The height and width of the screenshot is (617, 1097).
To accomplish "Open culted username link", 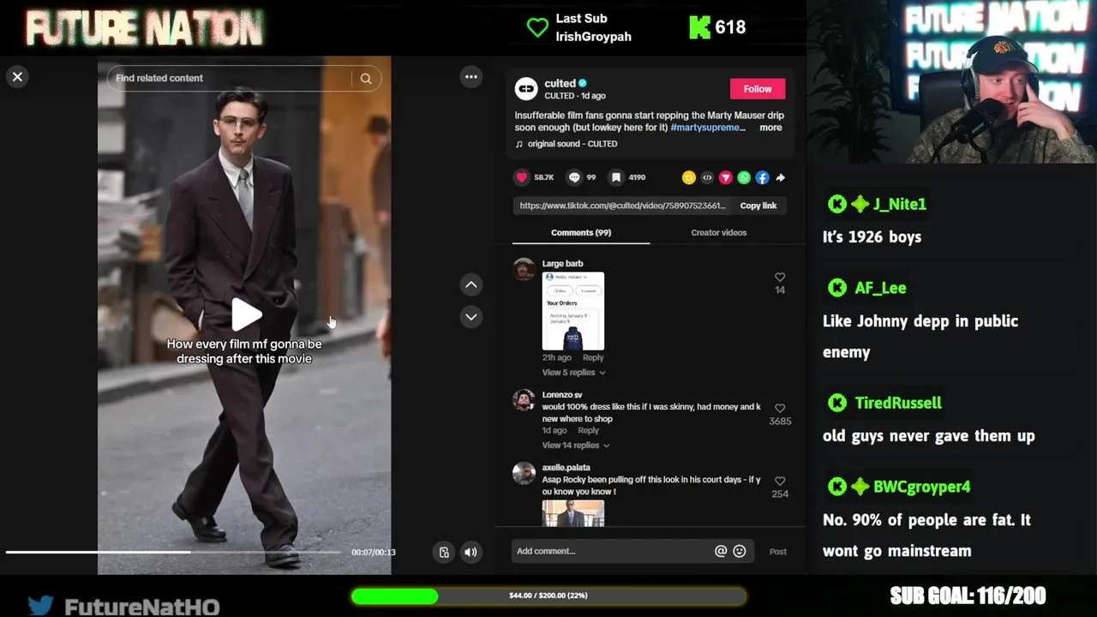I will tap(560, 83).
